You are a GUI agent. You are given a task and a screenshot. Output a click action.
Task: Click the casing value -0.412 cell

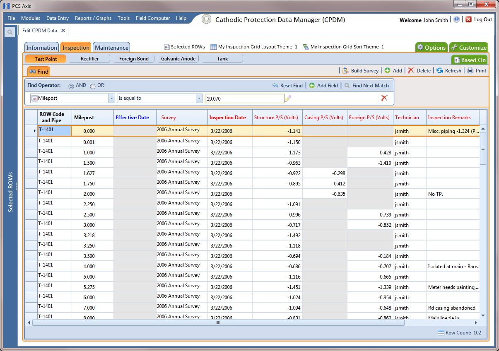pyautogui.click(x=325, y=183)
